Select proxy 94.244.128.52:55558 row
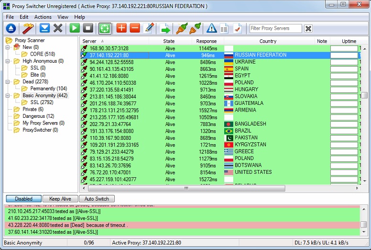The height and width of the screenshot is (250, 371). coord(220,62)
